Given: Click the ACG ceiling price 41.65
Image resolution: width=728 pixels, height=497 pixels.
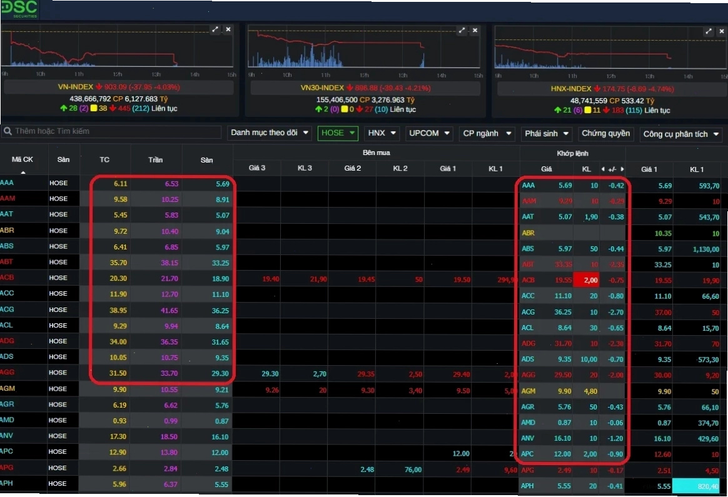Looking at the screenshot, I should [169, 311].
